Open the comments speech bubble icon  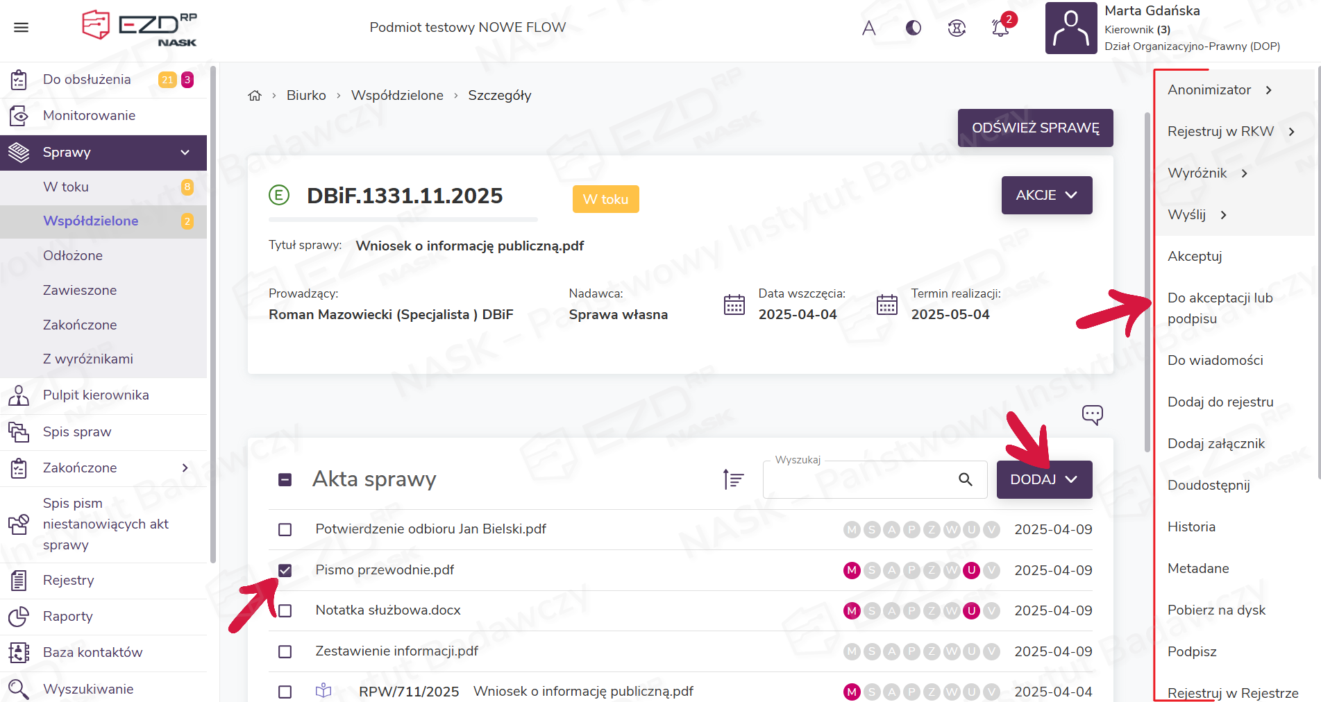(x=1092, y=415)
